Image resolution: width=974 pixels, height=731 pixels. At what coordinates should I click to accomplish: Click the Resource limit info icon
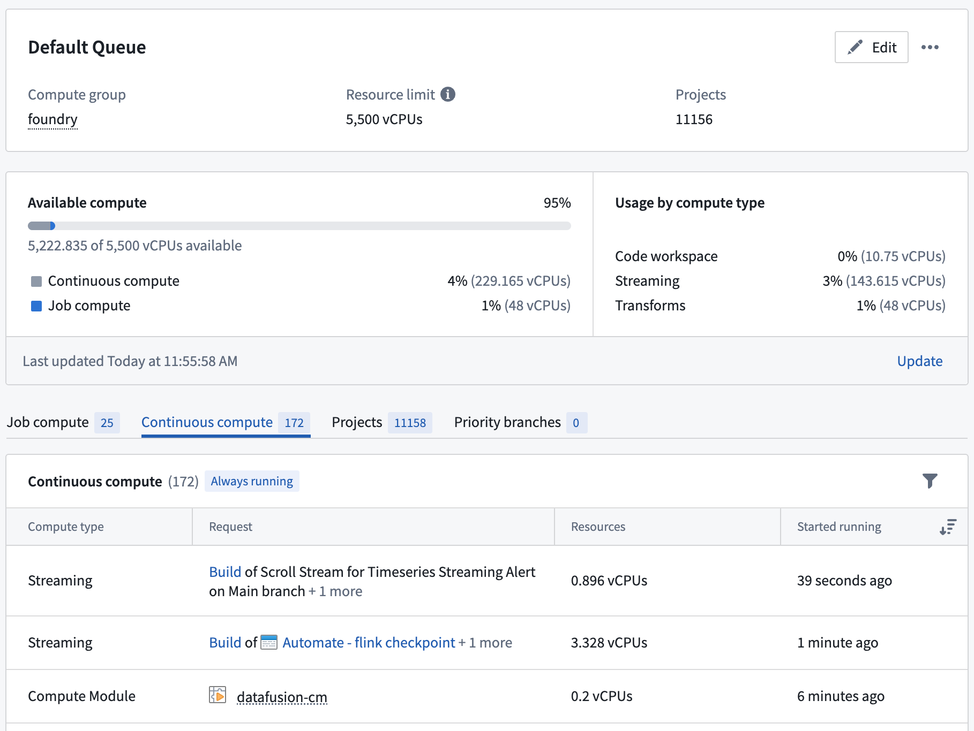(447, 95)
